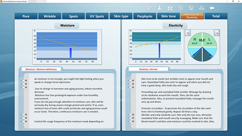Viewport: 242px width, 136px height.
Task: Click the blue bar in Moisture chart
Action: coord(71,53)
